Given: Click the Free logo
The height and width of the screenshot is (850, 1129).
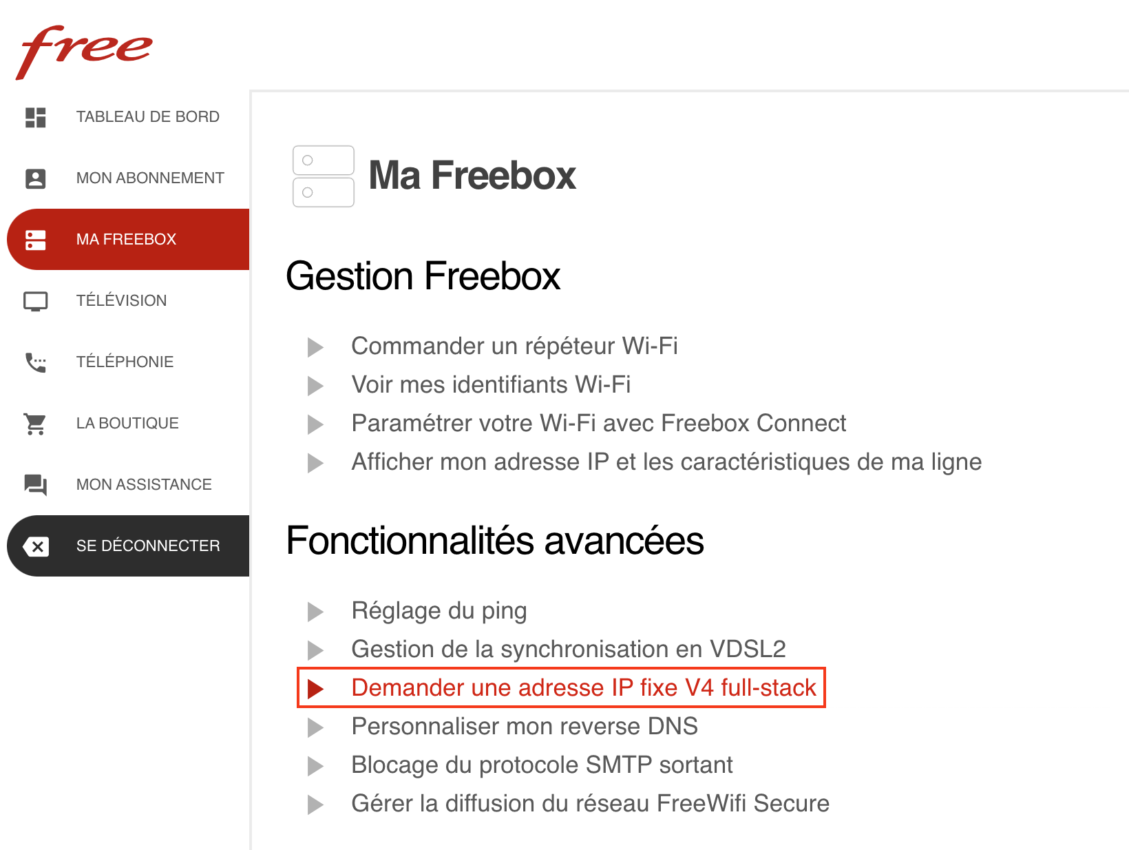Looking at the screenshot, I should pyautogui.click(x=83, y=52).
